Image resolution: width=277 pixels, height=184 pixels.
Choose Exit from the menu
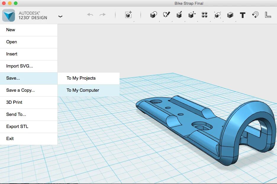29,139
